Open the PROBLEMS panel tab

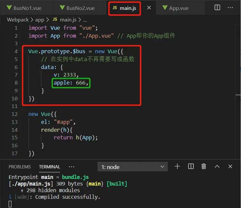tap(20, 167)
